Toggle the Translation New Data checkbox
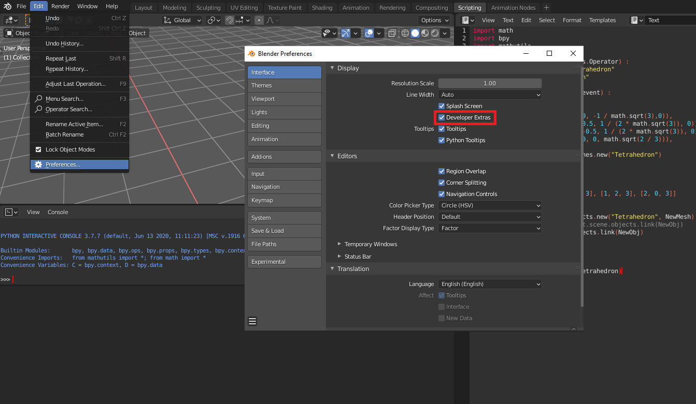 [442, 318]
